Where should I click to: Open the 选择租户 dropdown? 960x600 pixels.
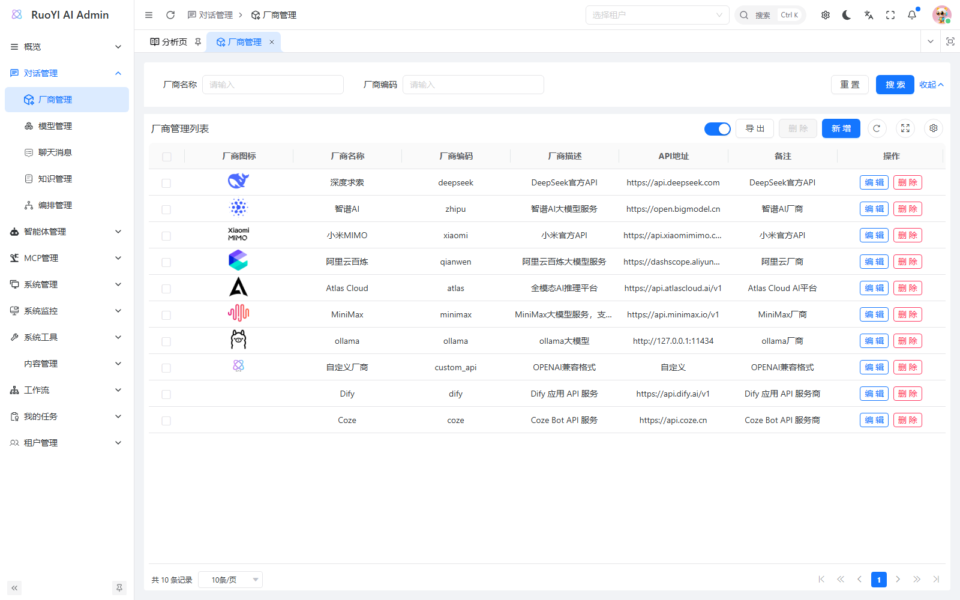click(x=657, y=15)
